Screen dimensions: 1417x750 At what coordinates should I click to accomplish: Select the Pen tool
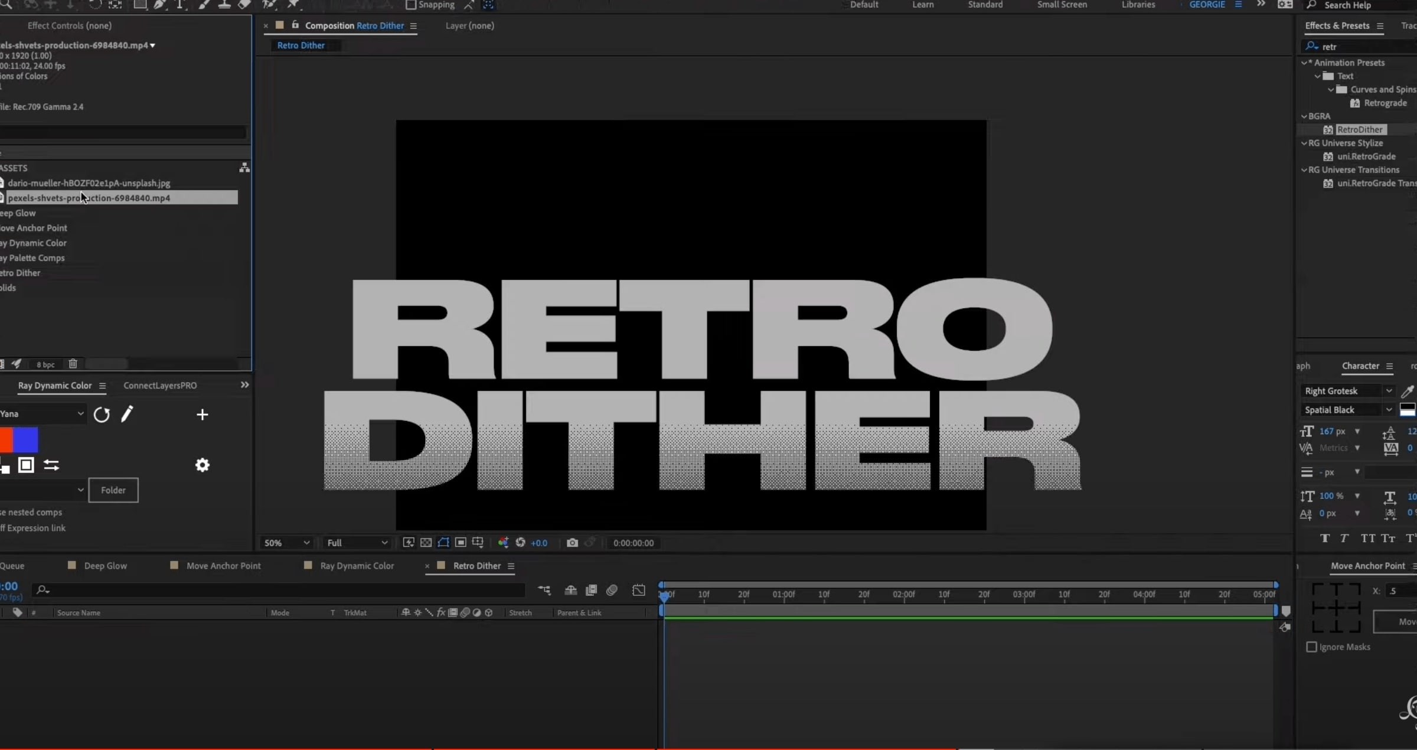click(x=159, y=5)
